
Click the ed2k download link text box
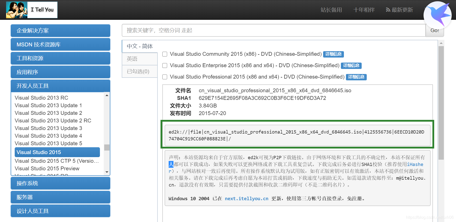coord(297,135)
